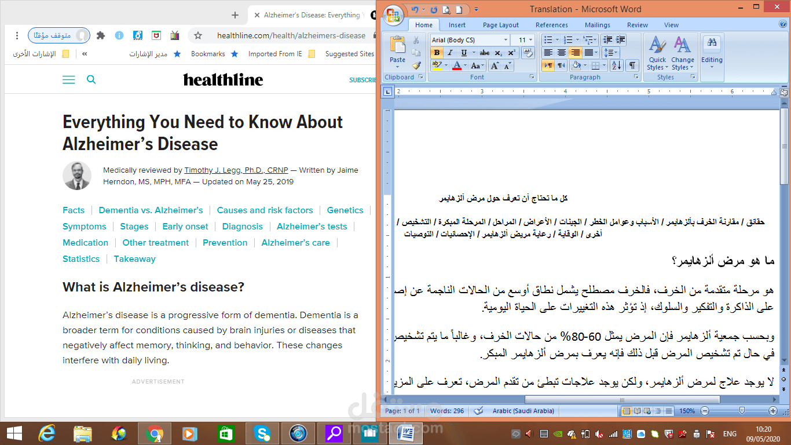
Task: Click the healthline search magnifier icon
Action: click(91, 79)
